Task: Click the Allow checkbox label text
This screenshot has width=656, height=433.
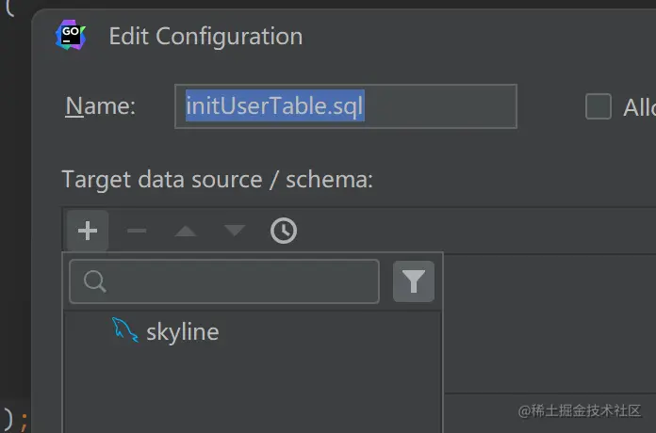Action: click(x=639, y=106)
